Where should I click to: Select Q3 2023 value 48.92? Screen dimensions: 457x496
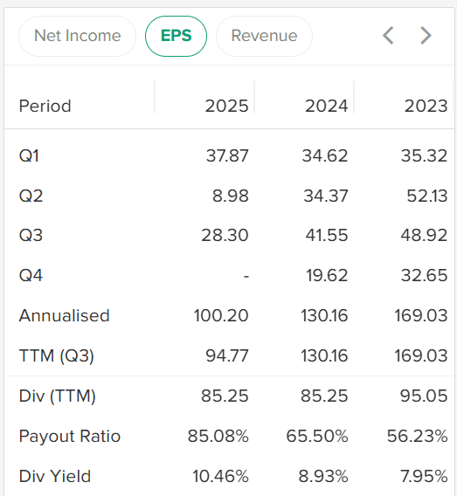tap(424, 236)
